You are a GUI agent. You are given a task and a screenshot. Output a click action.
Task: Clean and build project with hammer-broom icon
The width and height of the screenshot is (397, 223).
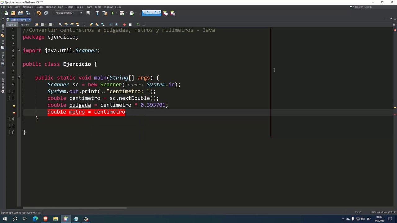pyautogui.click(x=105, y=13)
